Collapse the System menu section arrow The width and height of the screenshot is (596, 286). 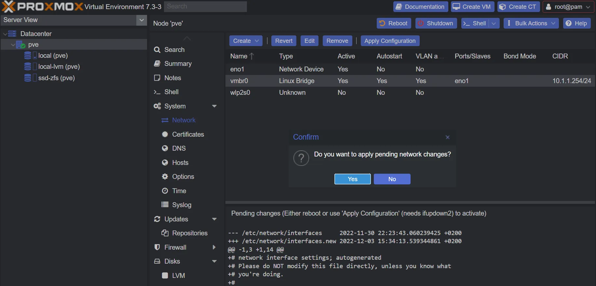coord(214,106)
